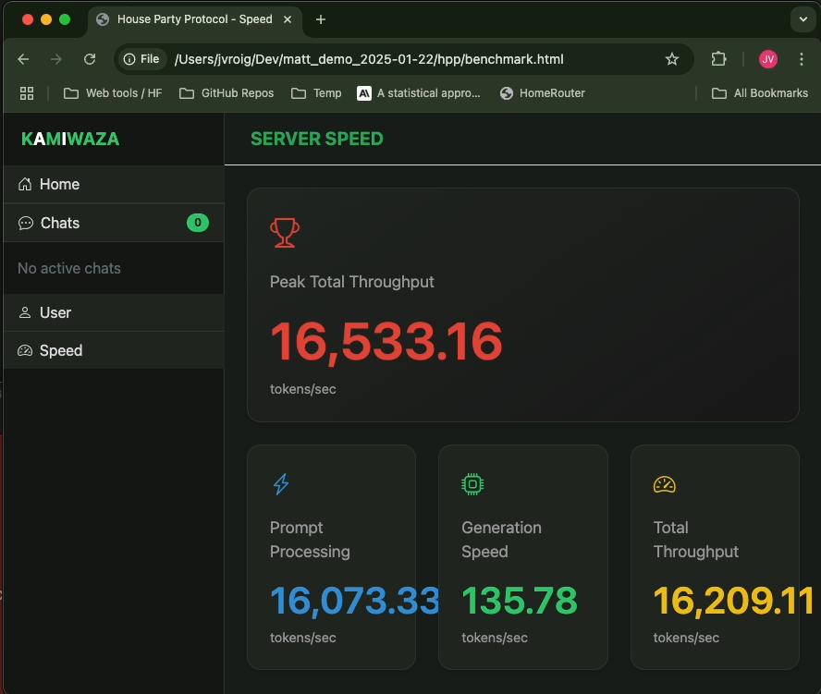Viewport: 821px width, 694px height.
Task: Open the Web tools / HF bookmark folder
Action: [113, 93]
